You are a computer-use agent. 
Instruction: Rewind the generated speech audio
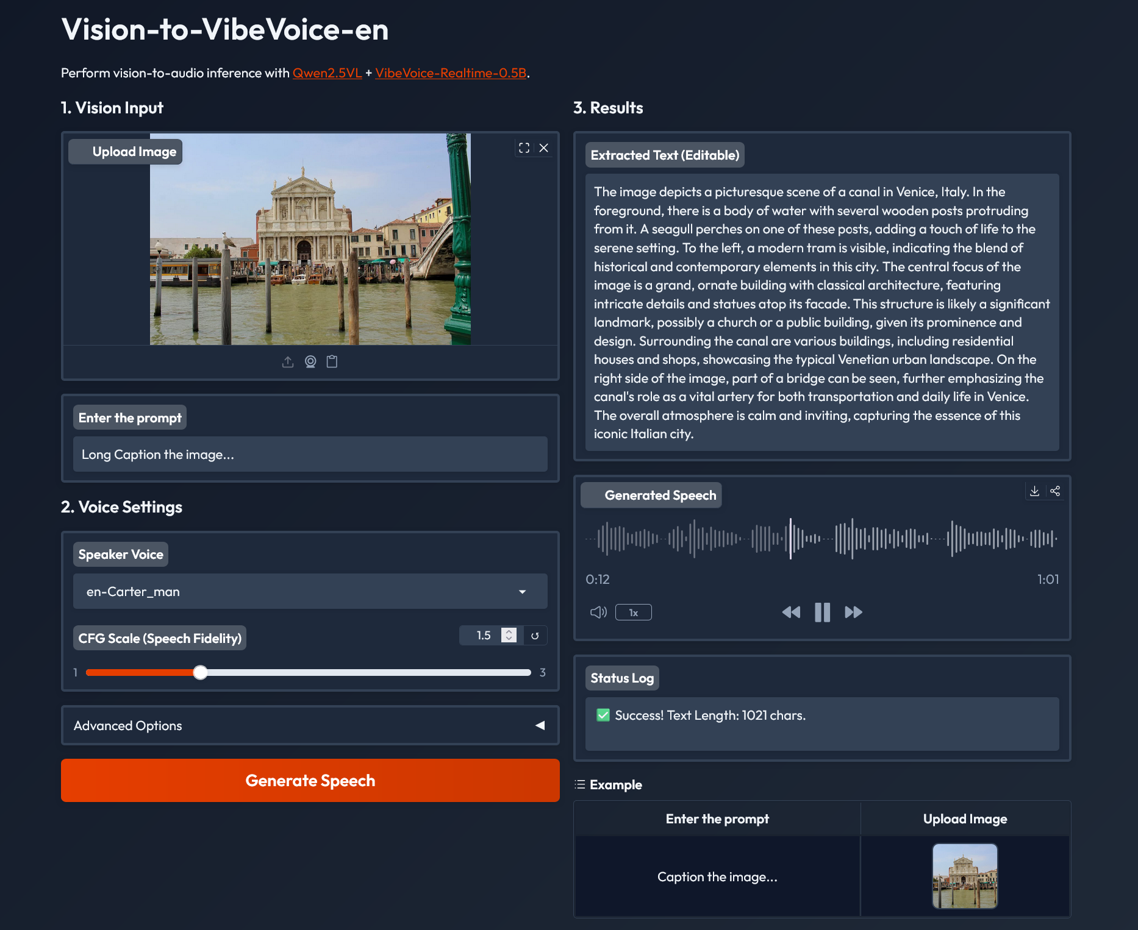791,612
